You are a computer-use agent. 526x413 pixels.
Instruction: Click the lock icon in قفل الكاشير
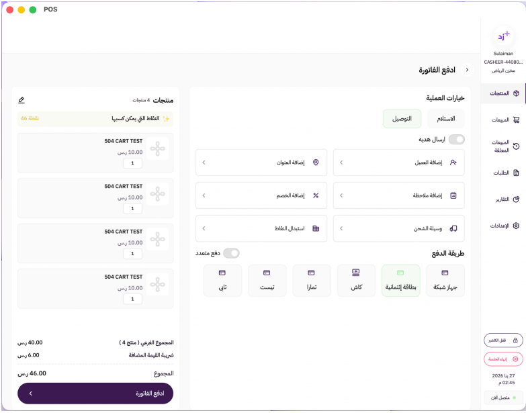[x=515, y=340]
